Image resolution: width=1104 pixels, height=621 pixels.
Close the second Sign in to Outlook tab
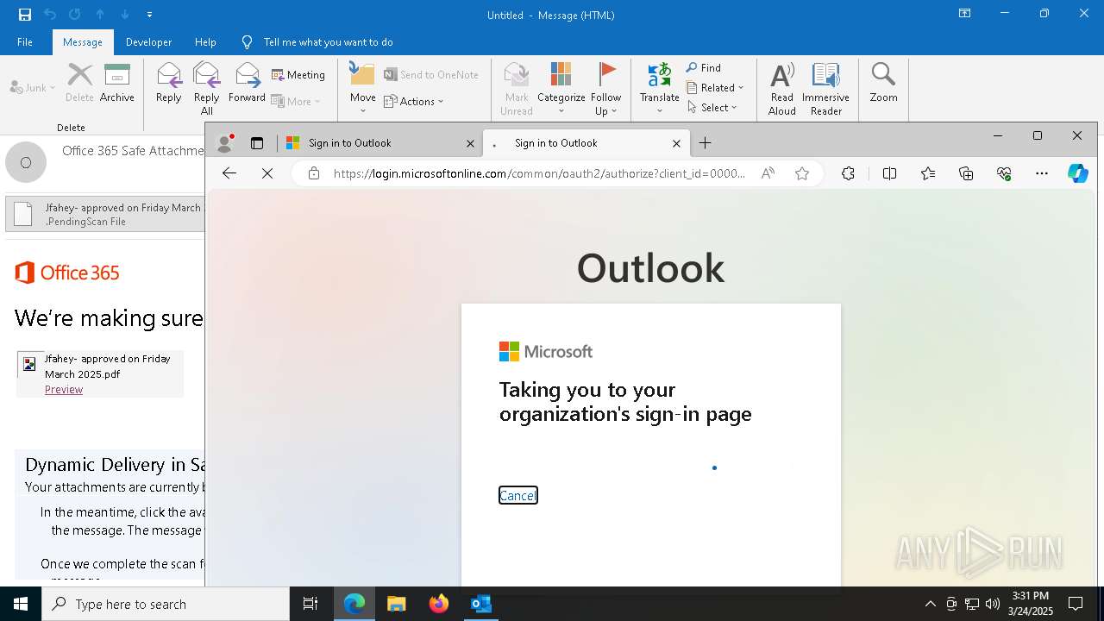[676, 143]
